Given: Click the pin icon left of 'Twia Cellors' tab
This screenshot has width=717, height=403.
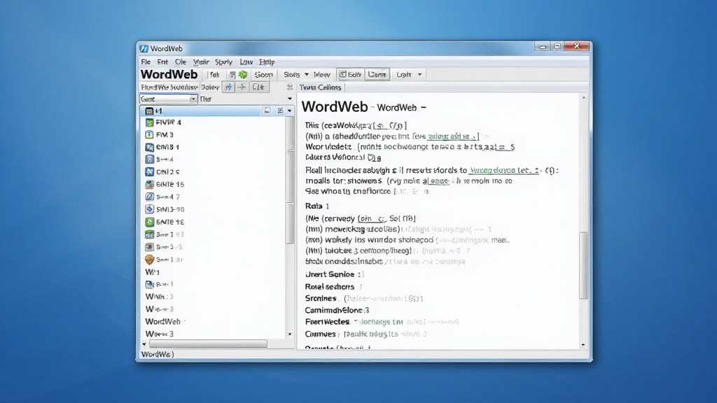Looking at the screenshot, I should (289, 87).
